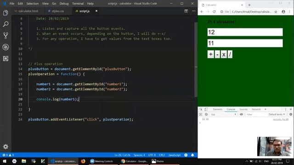
Task: Open the Edit menu
Action: click(x=20, y=4)
